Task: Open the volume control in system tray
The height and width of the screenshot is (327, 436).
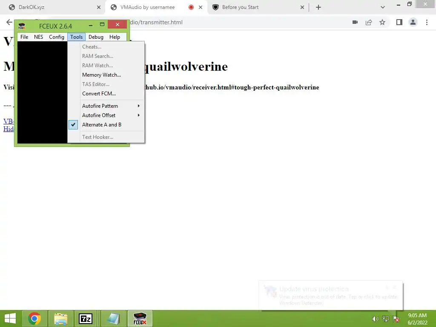Action: pos(376,319)
